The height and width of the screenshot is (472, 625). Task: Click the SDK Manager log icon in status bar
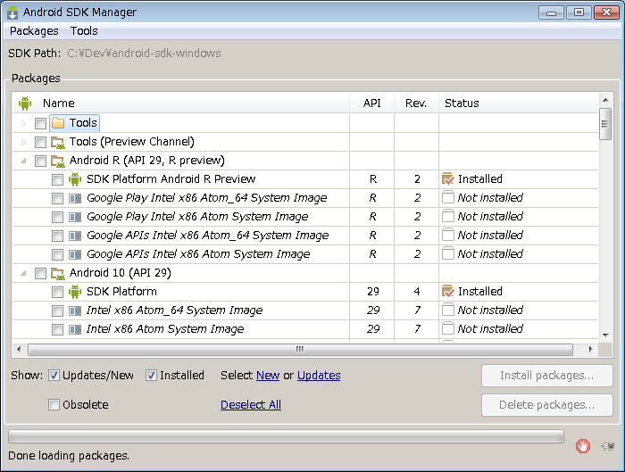coord(609,445)
